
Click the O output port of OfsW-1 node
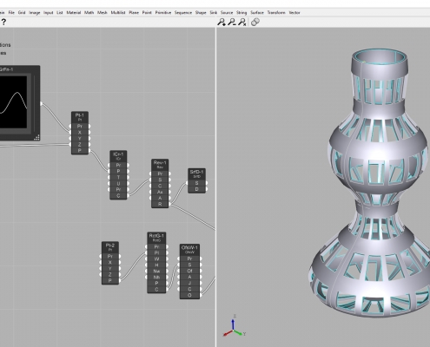pyautogui.click(x=201, y=295)
